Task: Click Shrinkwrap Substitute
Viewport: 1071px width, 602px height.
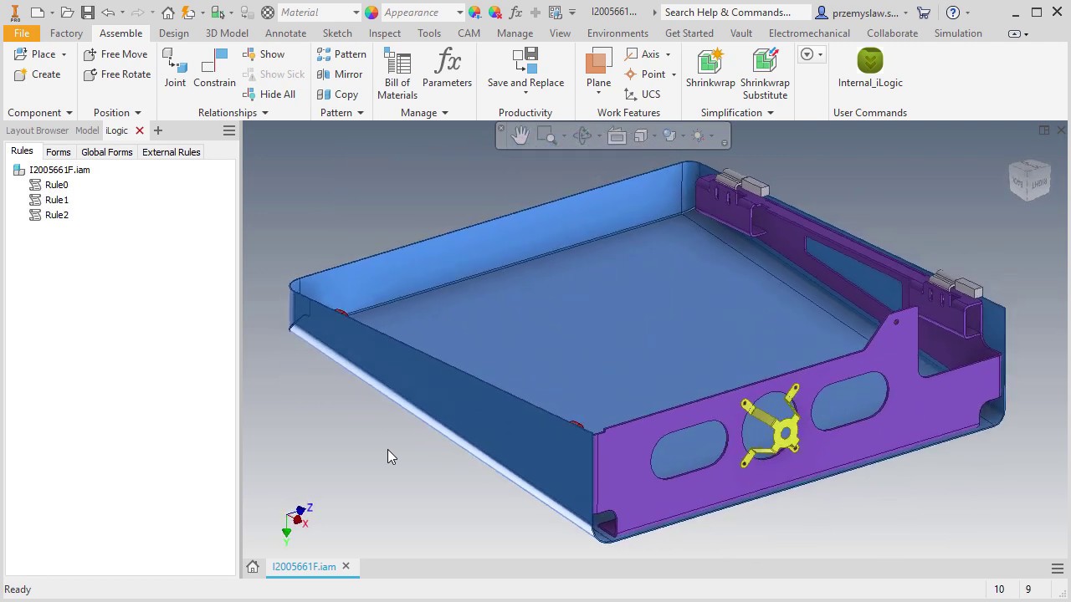Action: pos(765,74)
